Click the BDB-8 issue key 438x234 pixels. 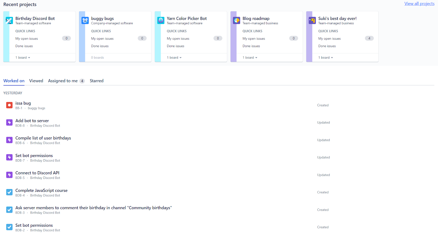click(x=20, y=126)
